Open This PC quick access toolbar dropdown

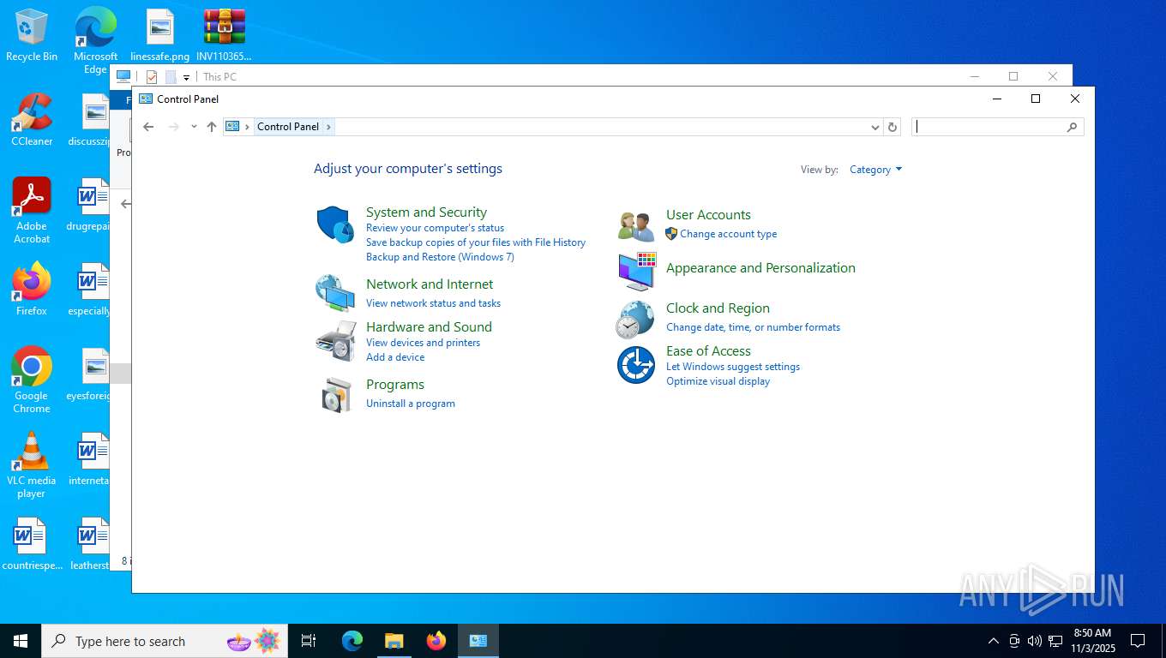[186, 77]
